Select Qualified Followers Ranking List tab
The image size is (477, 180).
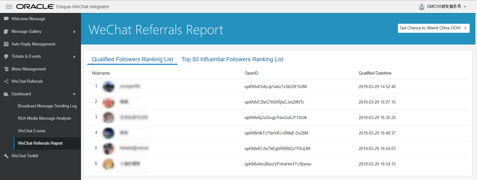coord(132,59)
